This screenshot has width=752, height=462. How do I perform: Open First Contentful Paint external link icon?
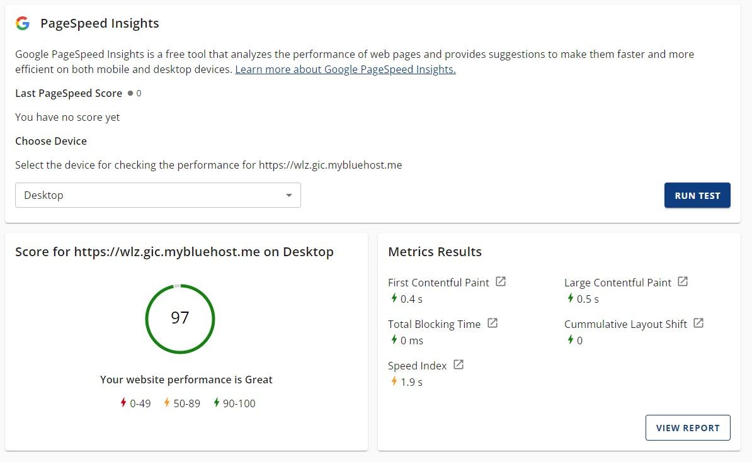(501, 281)
